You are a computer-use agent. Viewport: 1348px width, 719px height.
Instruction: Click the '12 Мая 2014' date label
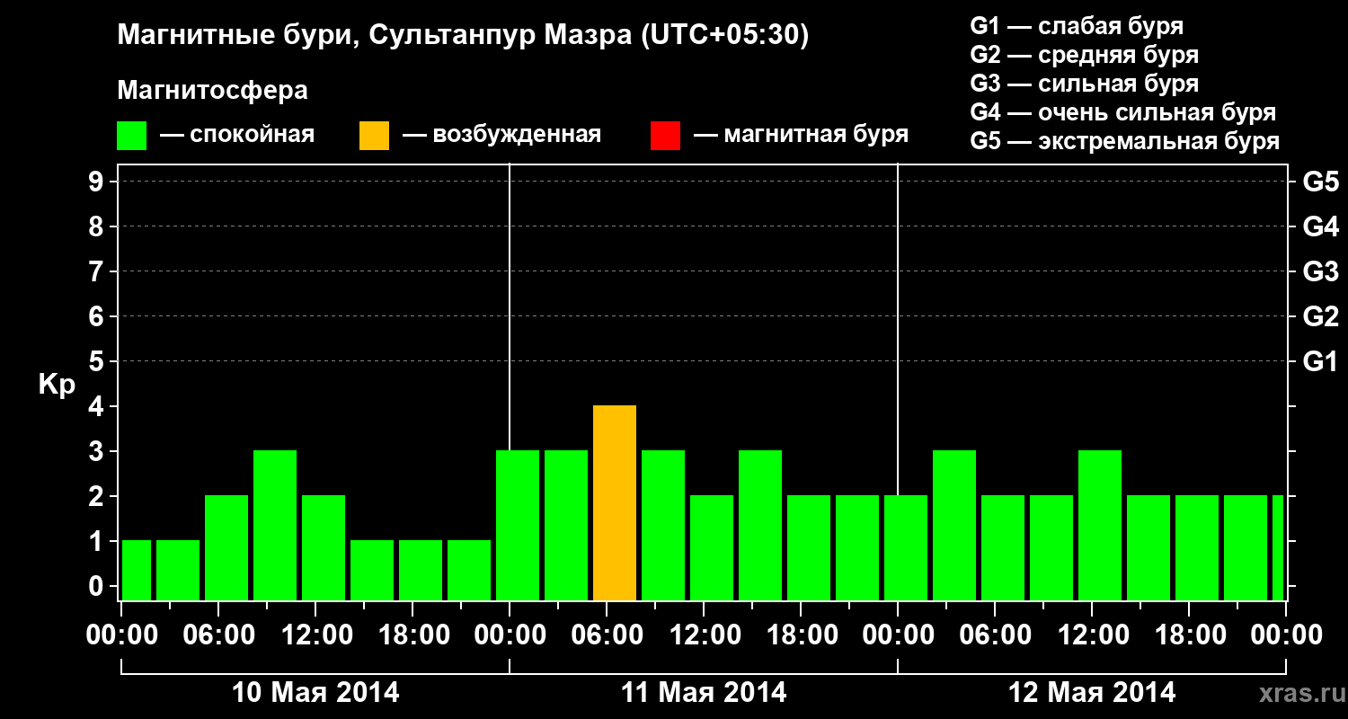[1092, 693]
